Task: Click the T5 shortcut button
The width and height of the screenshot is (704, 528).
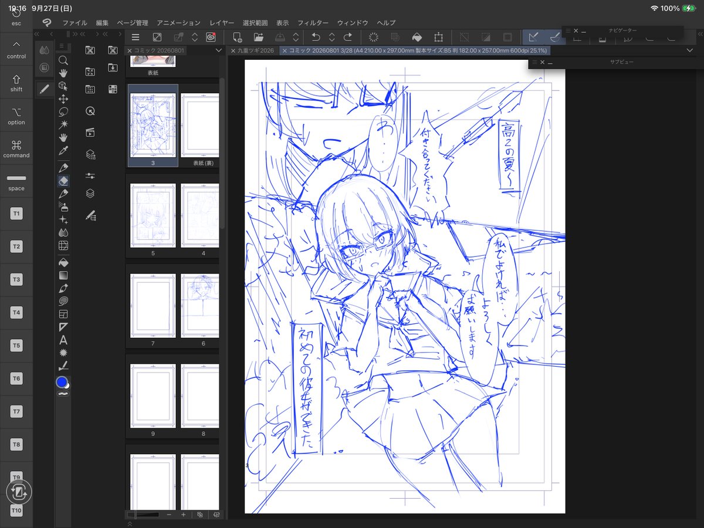Action: [x=16, y=346]
